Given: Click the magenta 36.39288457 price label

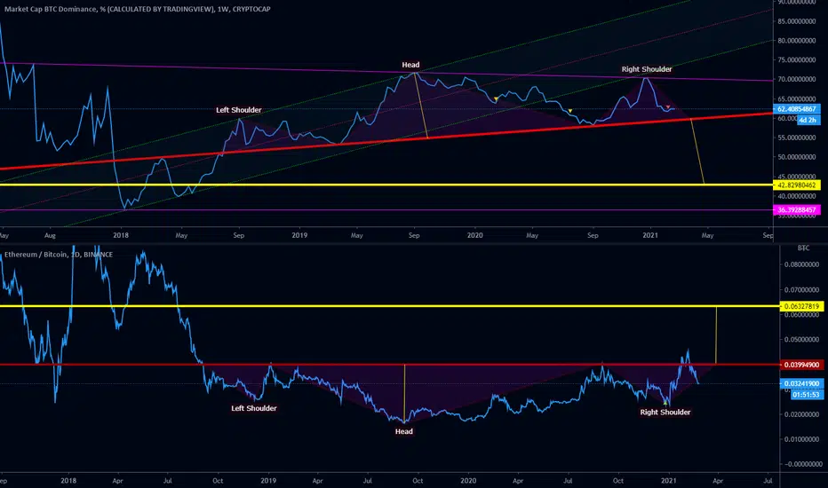Looking at the screenshot, I should (x=797, y=210).
